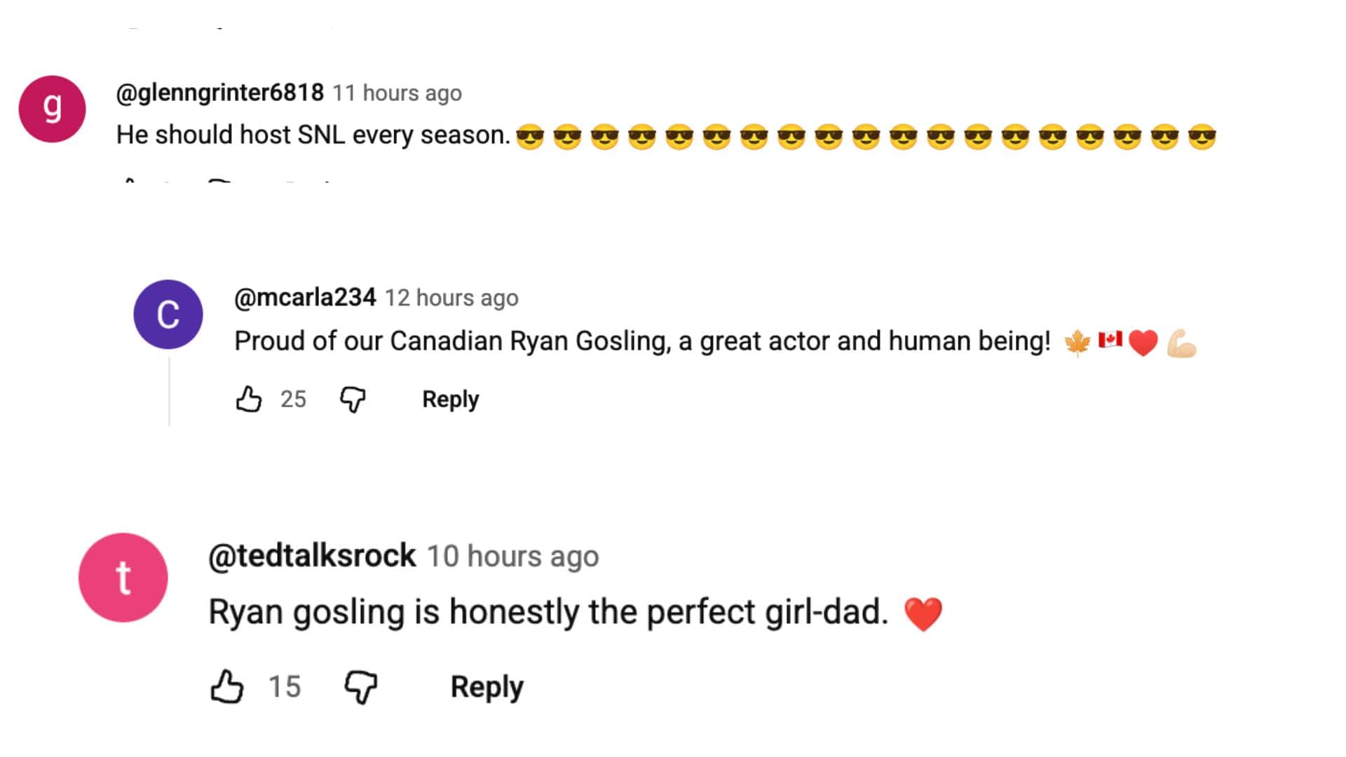Reply to the @mcarla234 comment

450,400
